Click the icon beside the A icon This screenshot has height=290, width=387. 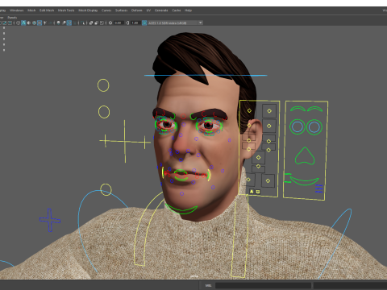pos(258,192)
